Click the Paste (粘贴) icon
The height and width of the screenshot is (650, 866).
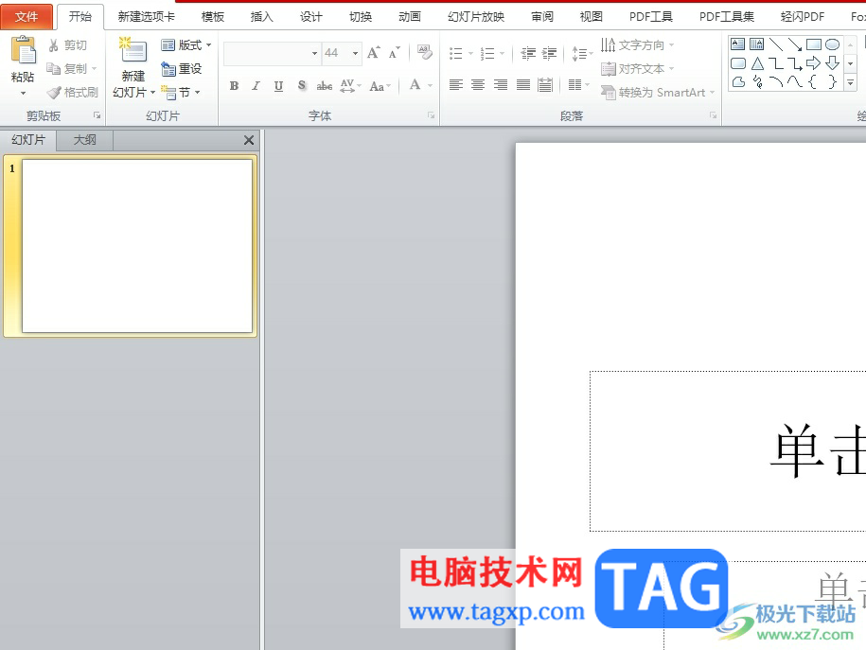[24, 50]
